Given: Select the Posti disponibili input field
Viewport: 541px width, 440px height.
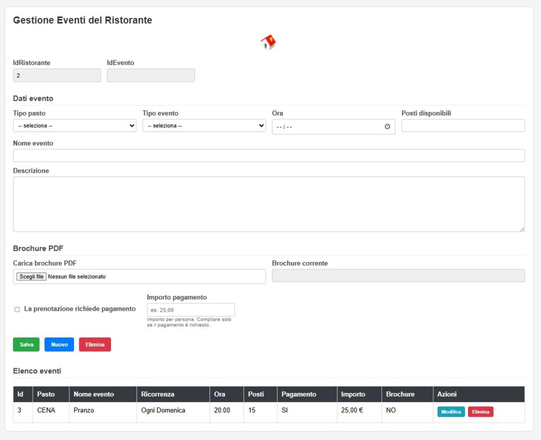Looking at the screenshot, I should 463,126.
